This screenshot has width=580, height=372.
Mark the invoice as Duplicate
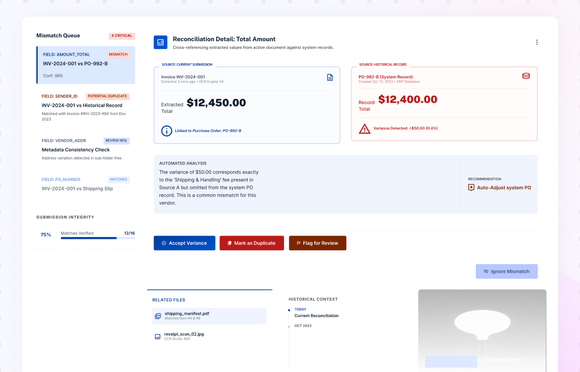pos(251,243)
